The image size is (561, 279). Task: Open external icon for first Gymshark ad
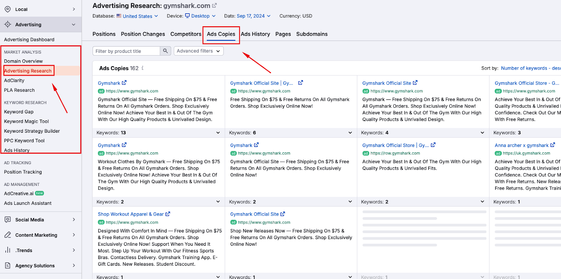(124, 83)
